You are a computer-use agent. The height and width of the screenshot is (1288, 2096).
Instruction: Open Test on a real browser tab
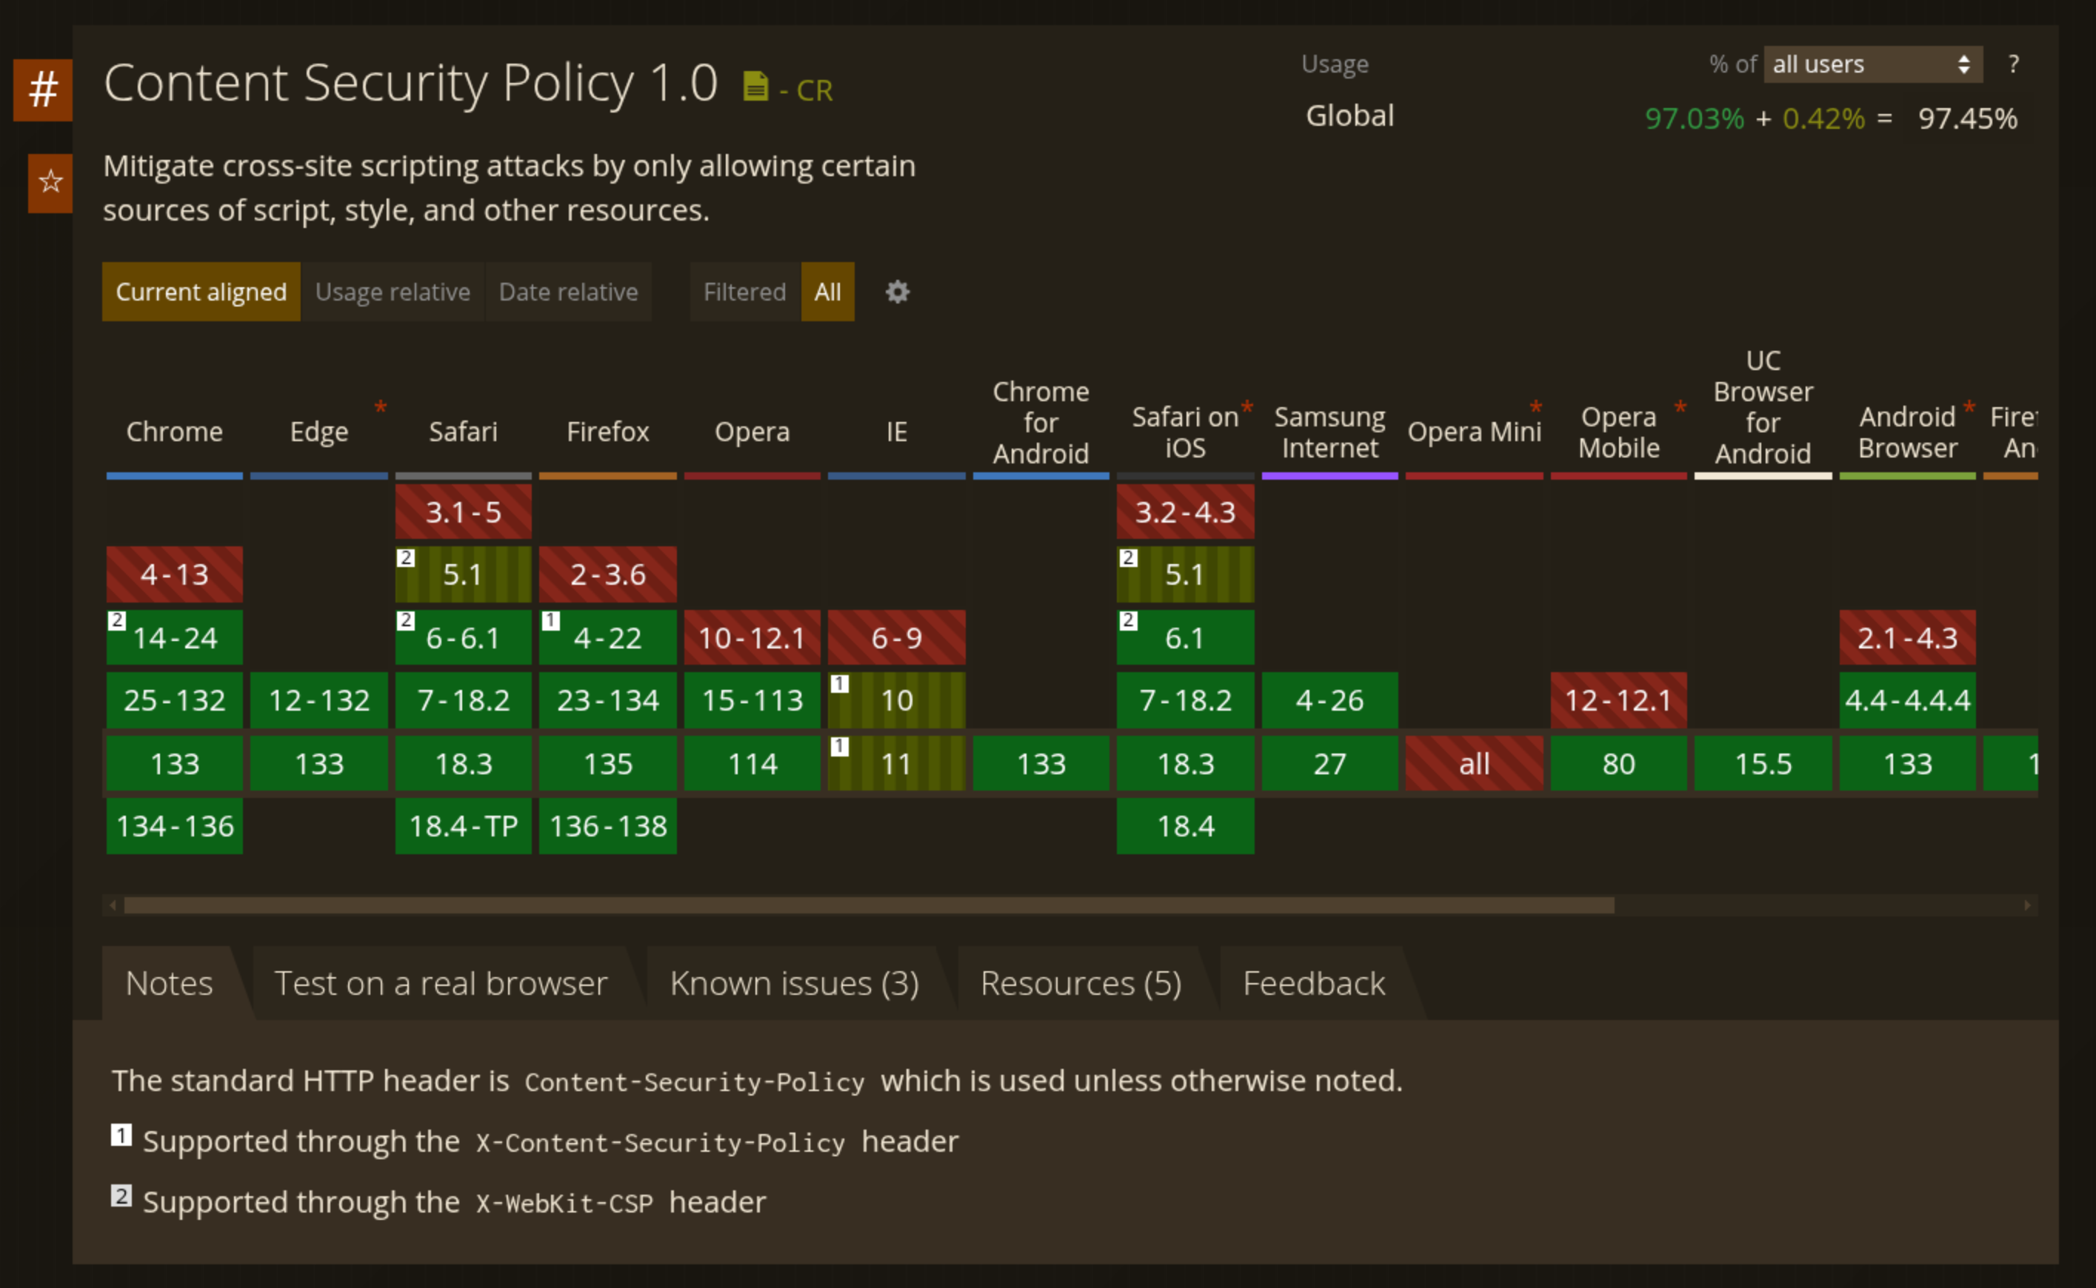click(x=440, y=984)
